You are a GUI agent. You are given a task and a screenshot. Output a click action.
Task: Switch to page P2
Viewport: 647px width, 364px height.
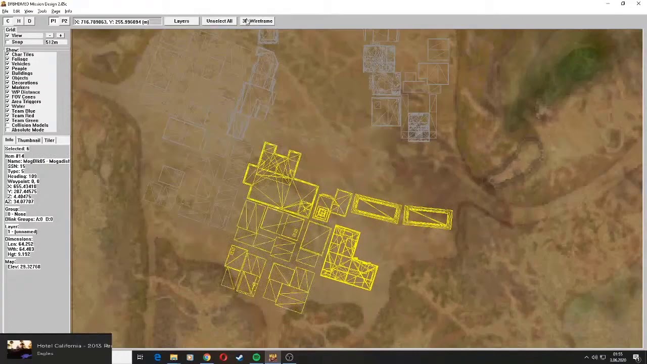point(64,21)
